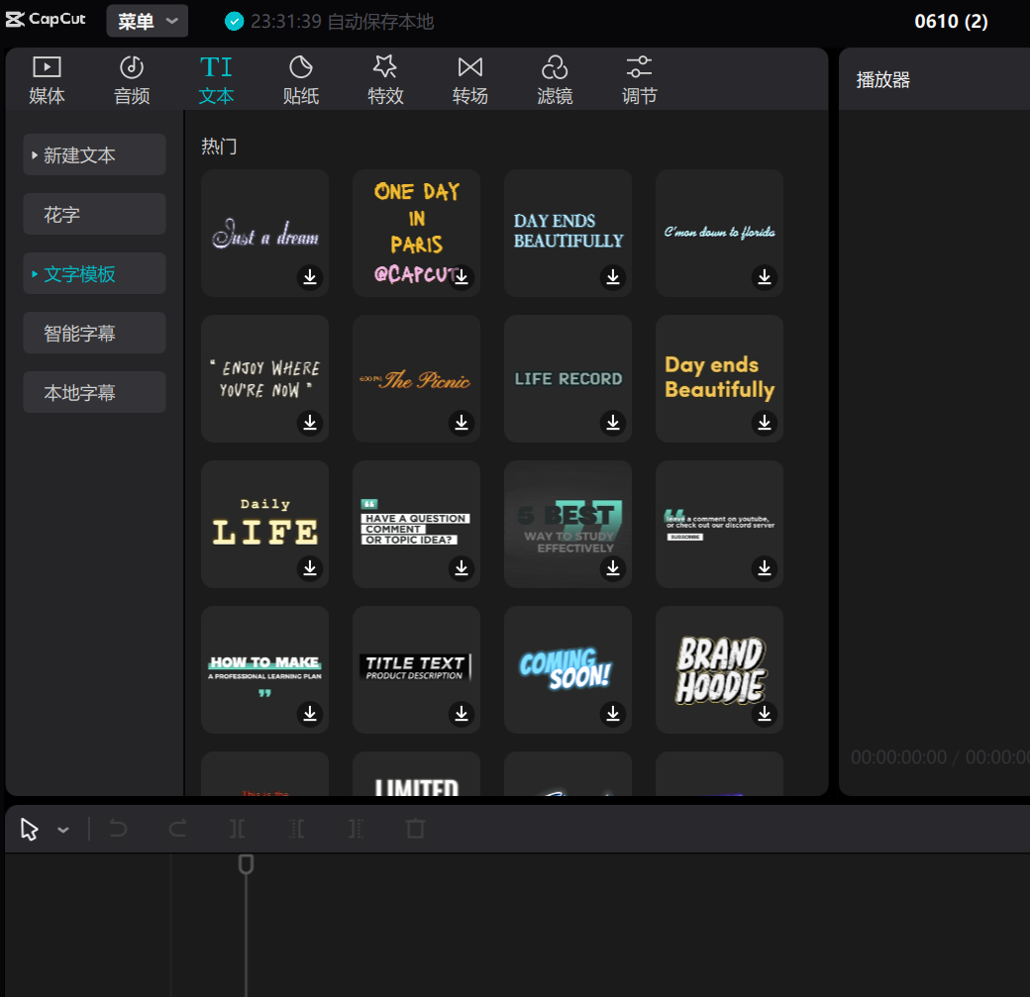Image resolution: width=1030 pixels, height=997 pixels.
Task: Open the 音频 audio tab
Action: [132, 80]
